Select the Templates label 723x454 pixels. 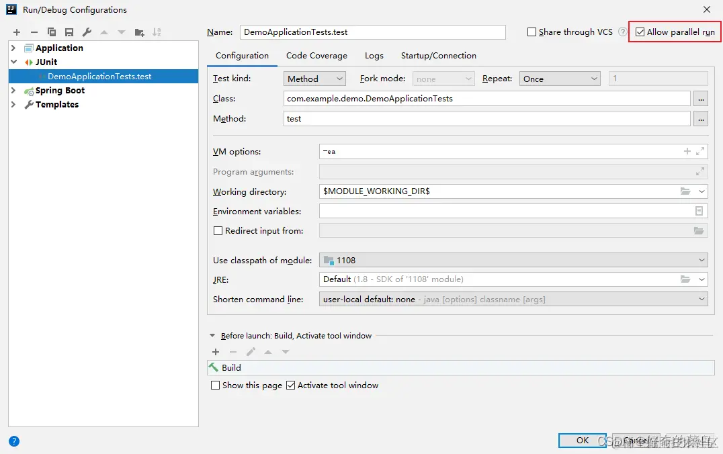tap(57, 105)
